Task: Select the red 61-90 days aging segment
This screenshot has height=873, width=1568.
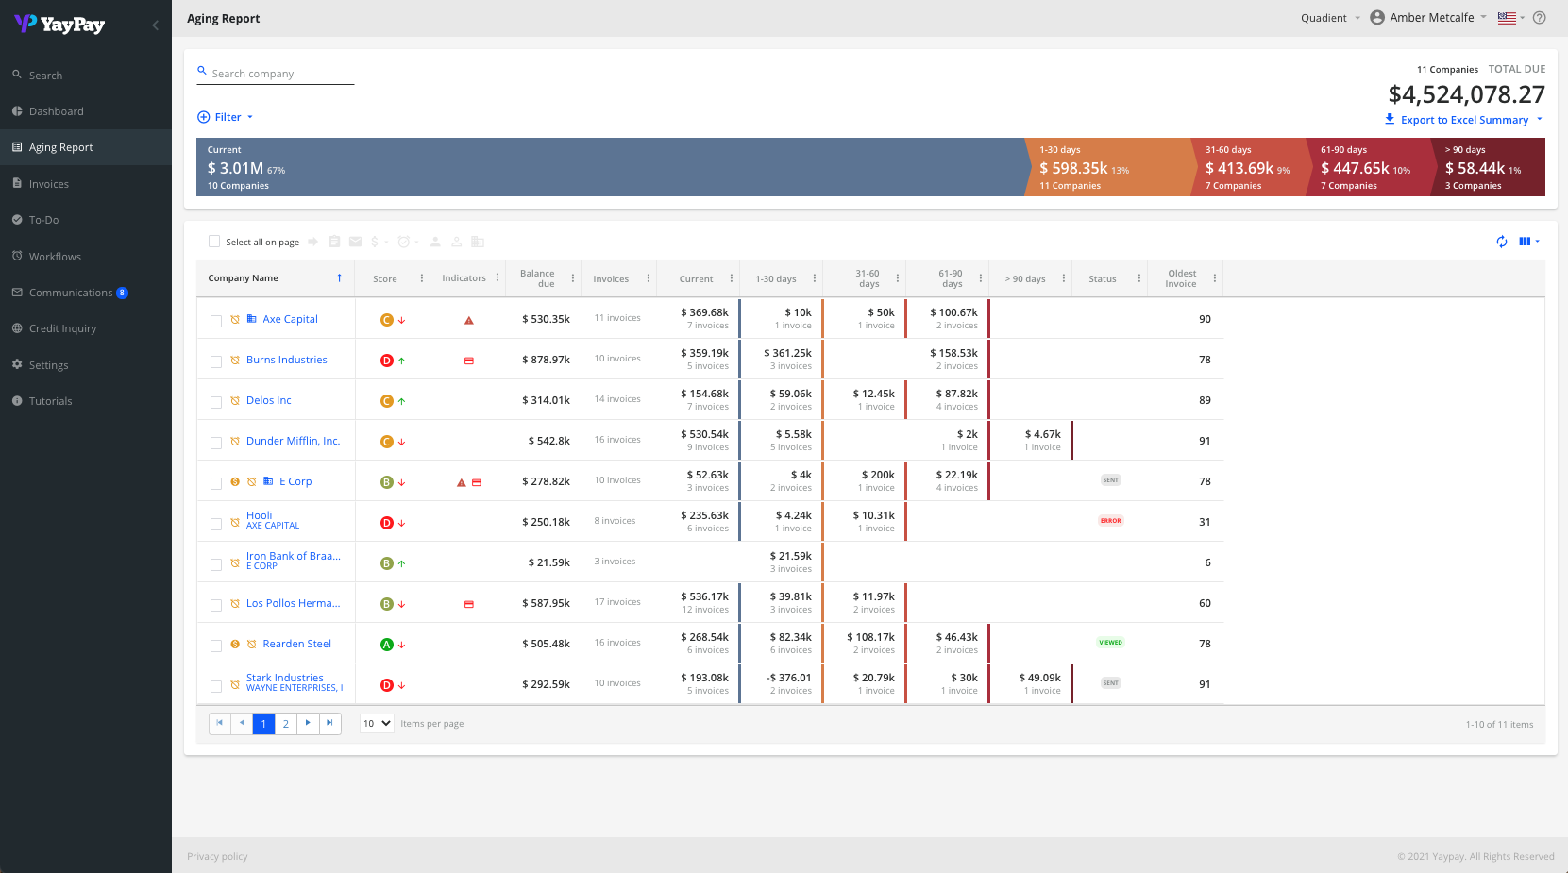Action: (1368, 168)
